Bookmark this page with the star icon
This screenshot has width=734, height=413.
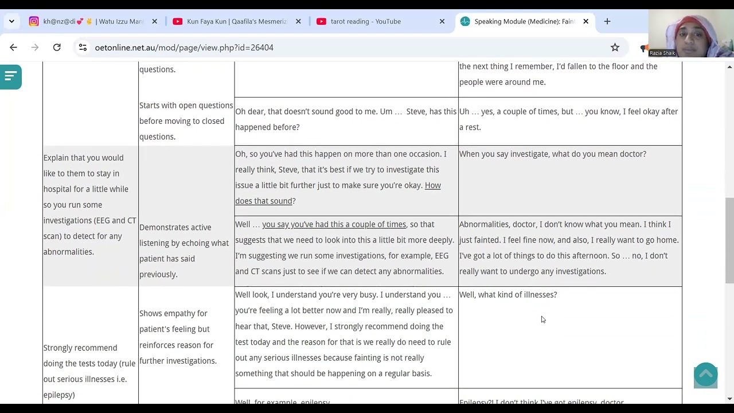[x=615, y=48]
